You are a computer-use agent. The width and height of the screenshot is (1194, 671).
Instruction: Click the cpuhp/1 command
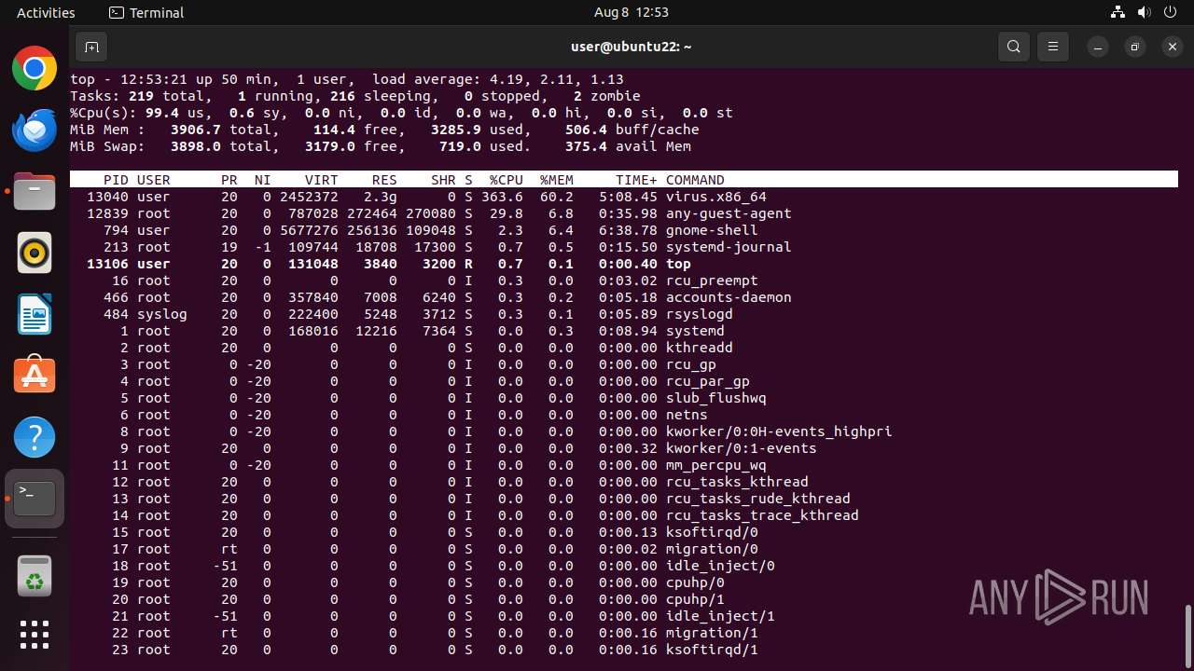coord(695,599)
